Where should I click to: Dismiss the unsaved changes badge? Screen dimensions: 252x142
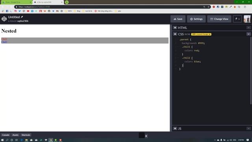coord(210,34)
